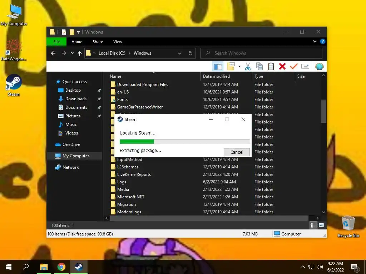The height and width of the screenshot is (274, 366).
Task: Select Music in navigation pane
Action: (71, 125)
